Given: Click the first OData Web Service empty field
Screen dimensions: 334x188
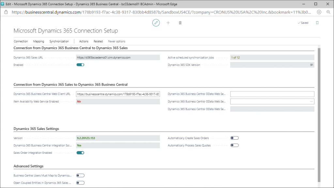Looking at the screenshot, I should pos(272,94).
